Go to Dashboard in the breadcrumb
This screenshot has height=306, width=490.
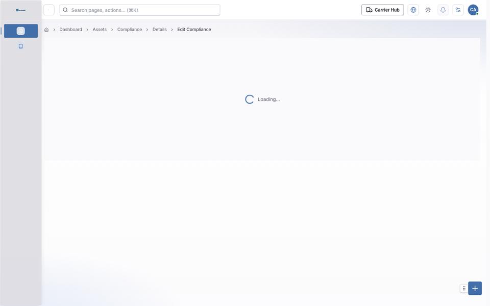(x=70, y=30)
